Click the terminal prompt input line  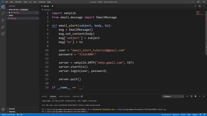pyautogui.click(x=65, y=112)
